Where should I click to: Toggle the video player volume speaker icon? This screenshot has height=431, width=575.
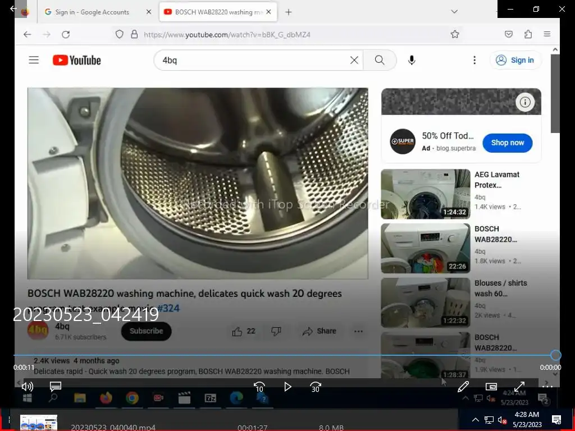click(28, 386)
